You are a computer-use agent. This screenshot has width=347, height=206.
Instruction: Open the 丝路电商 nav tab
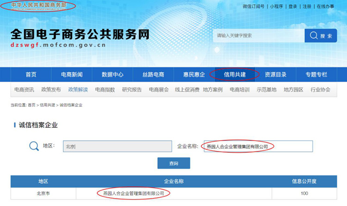point(153,75)
